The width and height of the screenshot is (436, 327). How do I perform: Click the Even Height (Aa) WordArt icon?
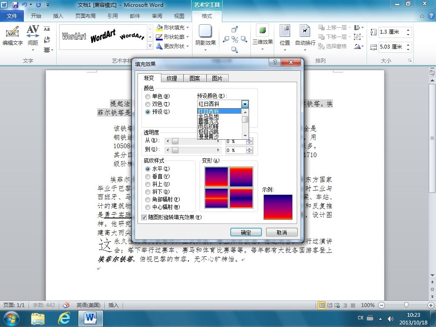point(47,29)
